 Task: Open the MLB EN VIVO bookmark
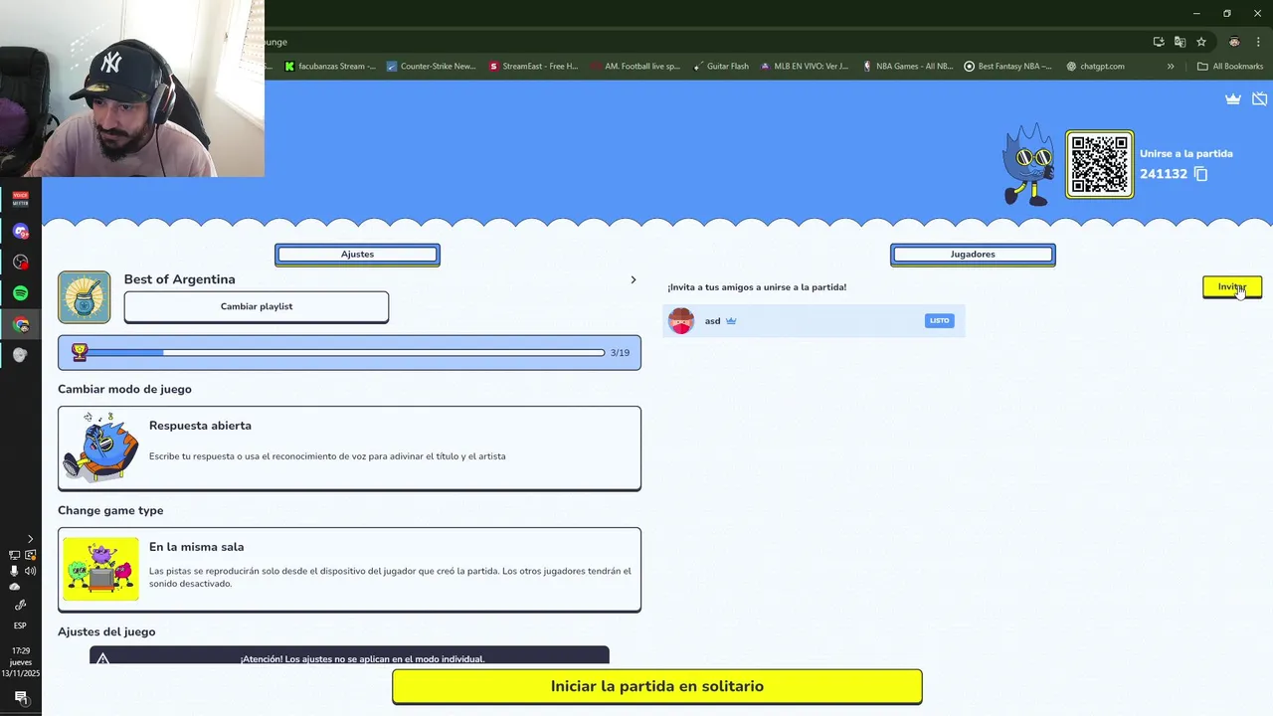[x=804, y=67]
